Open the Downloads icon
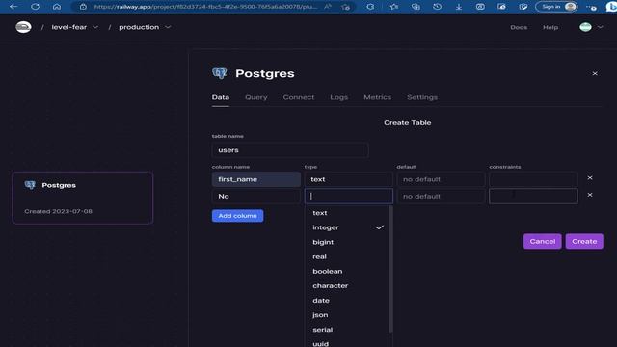 (459, 7)
